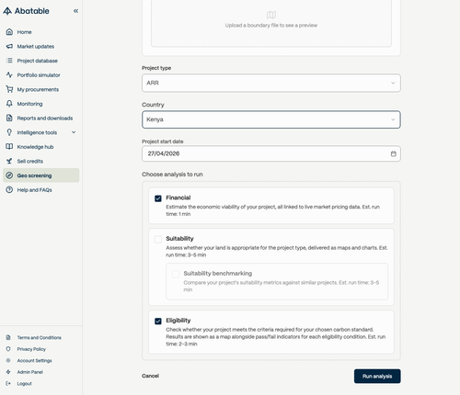This screenshot has width=460, height=395.
Task: Click the Portfolio simulator pulse icon
Action: click(x=9, y=75)
